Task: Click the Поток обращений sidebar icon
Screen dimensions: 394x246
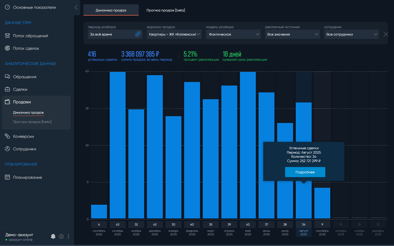Action: click(x=7, y=36)
